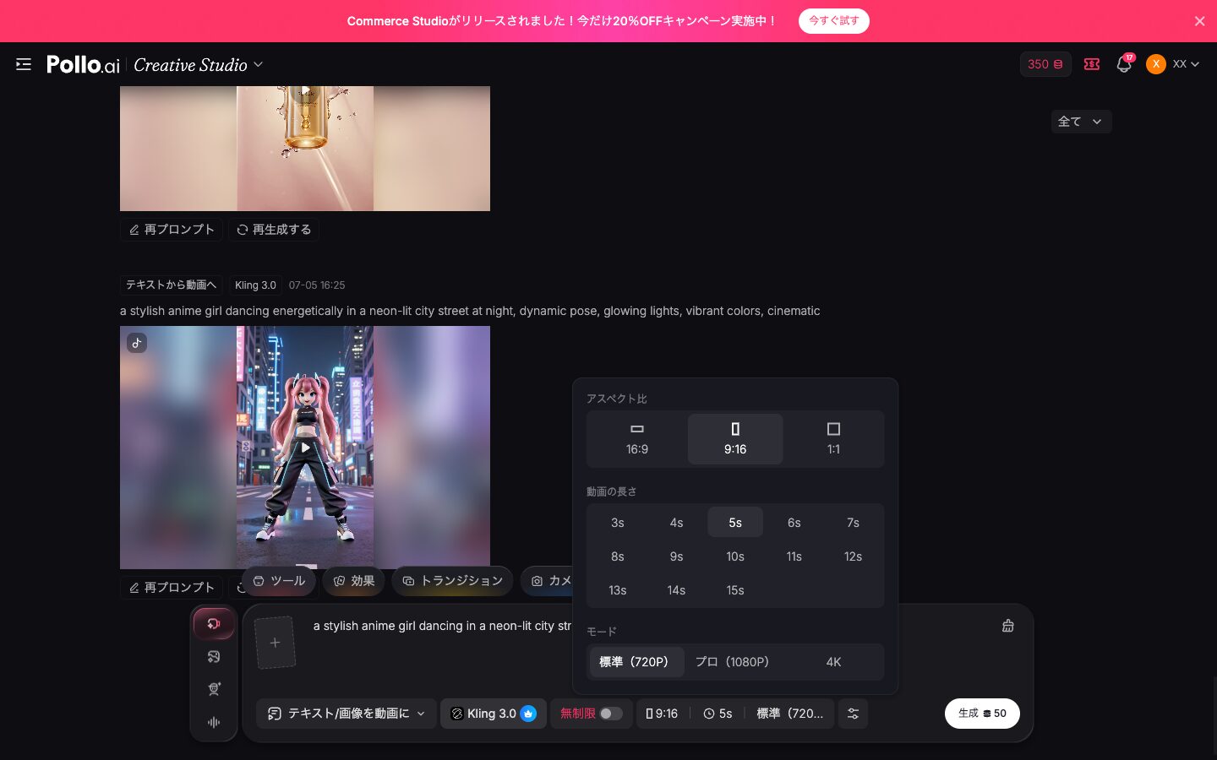Image resolution: width=1217 pixels, height=760 pixels.
Task: Click the TikTok icon on the anime video
Action: coord(137,343)
